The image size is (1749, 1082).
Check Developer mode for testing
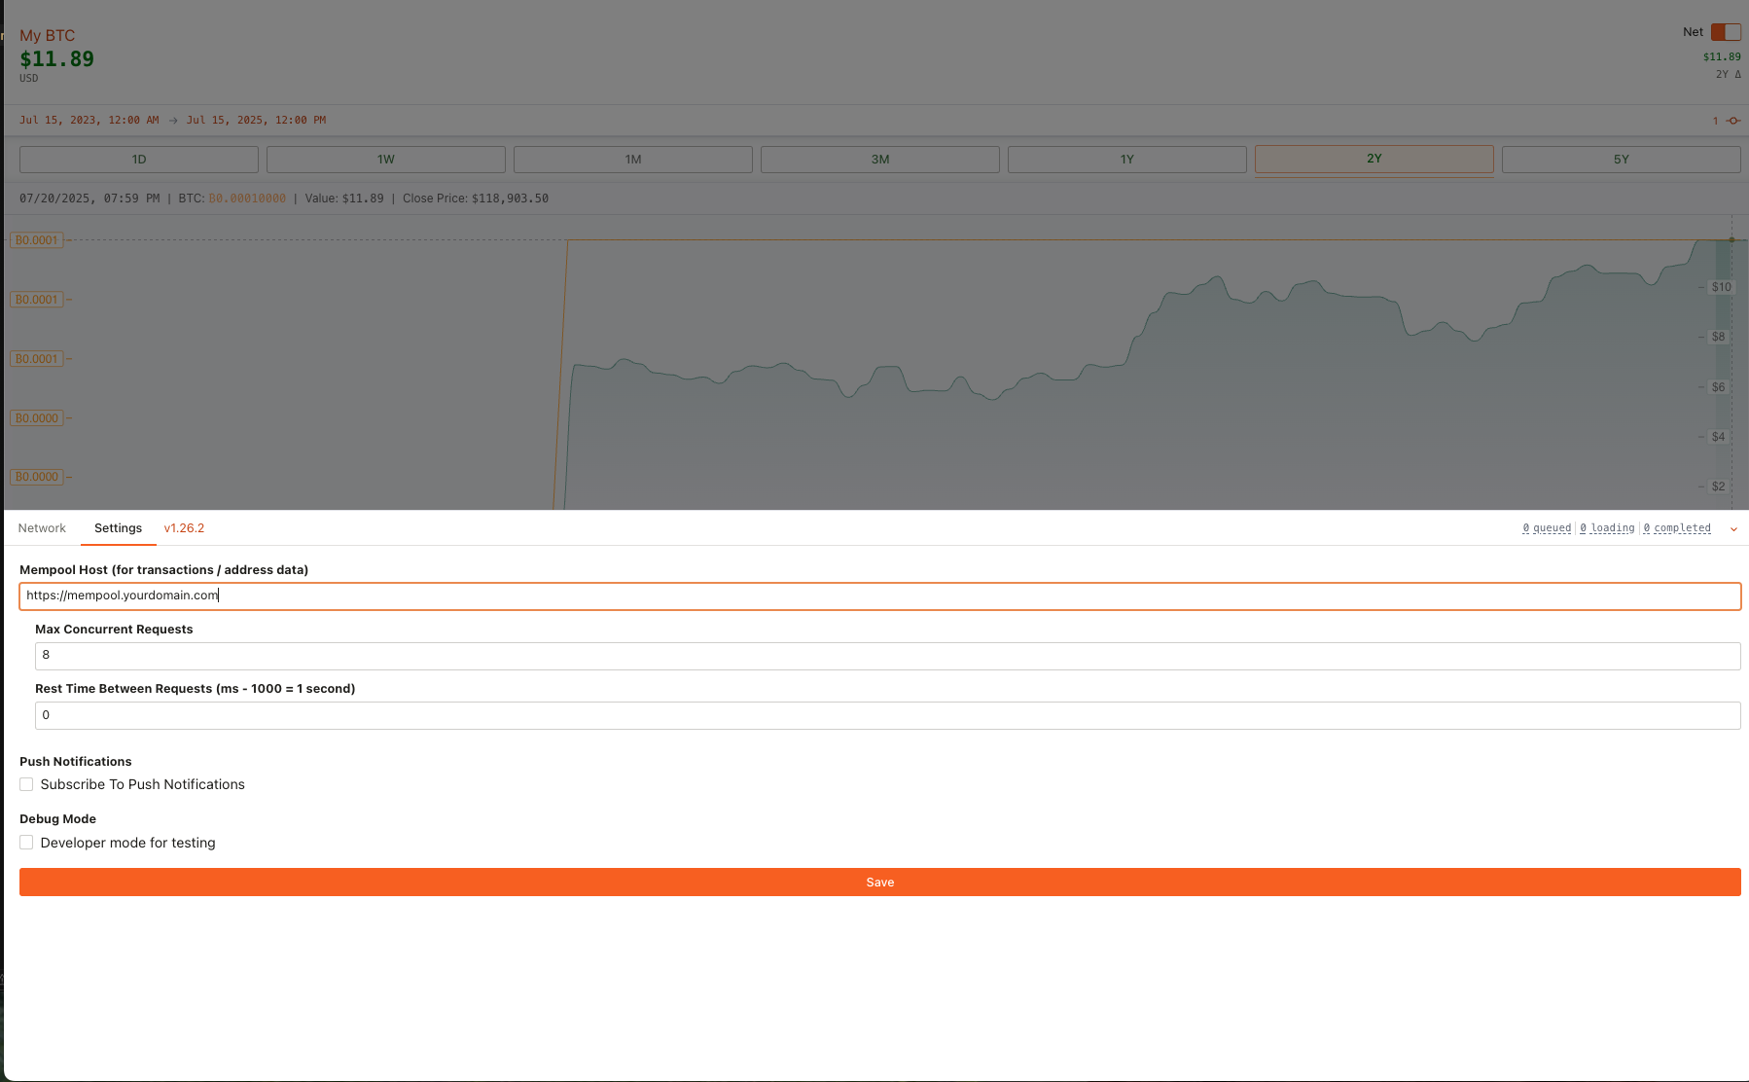(x=26, y=843)
